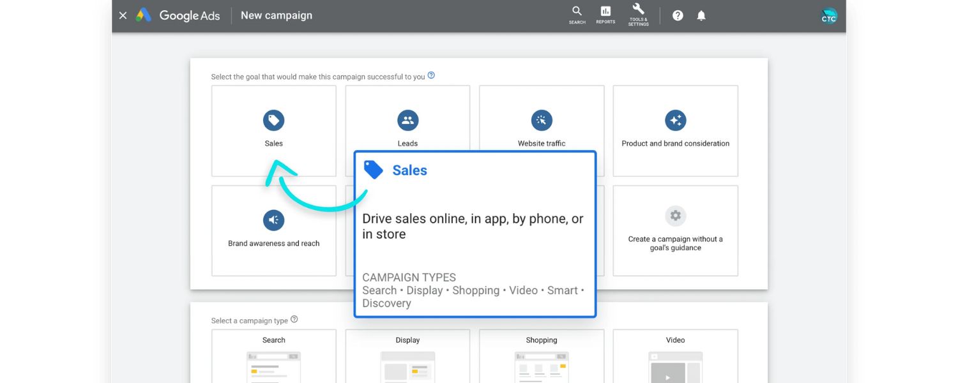Select the Display campaign type thumbnail

tap(407, 367)
